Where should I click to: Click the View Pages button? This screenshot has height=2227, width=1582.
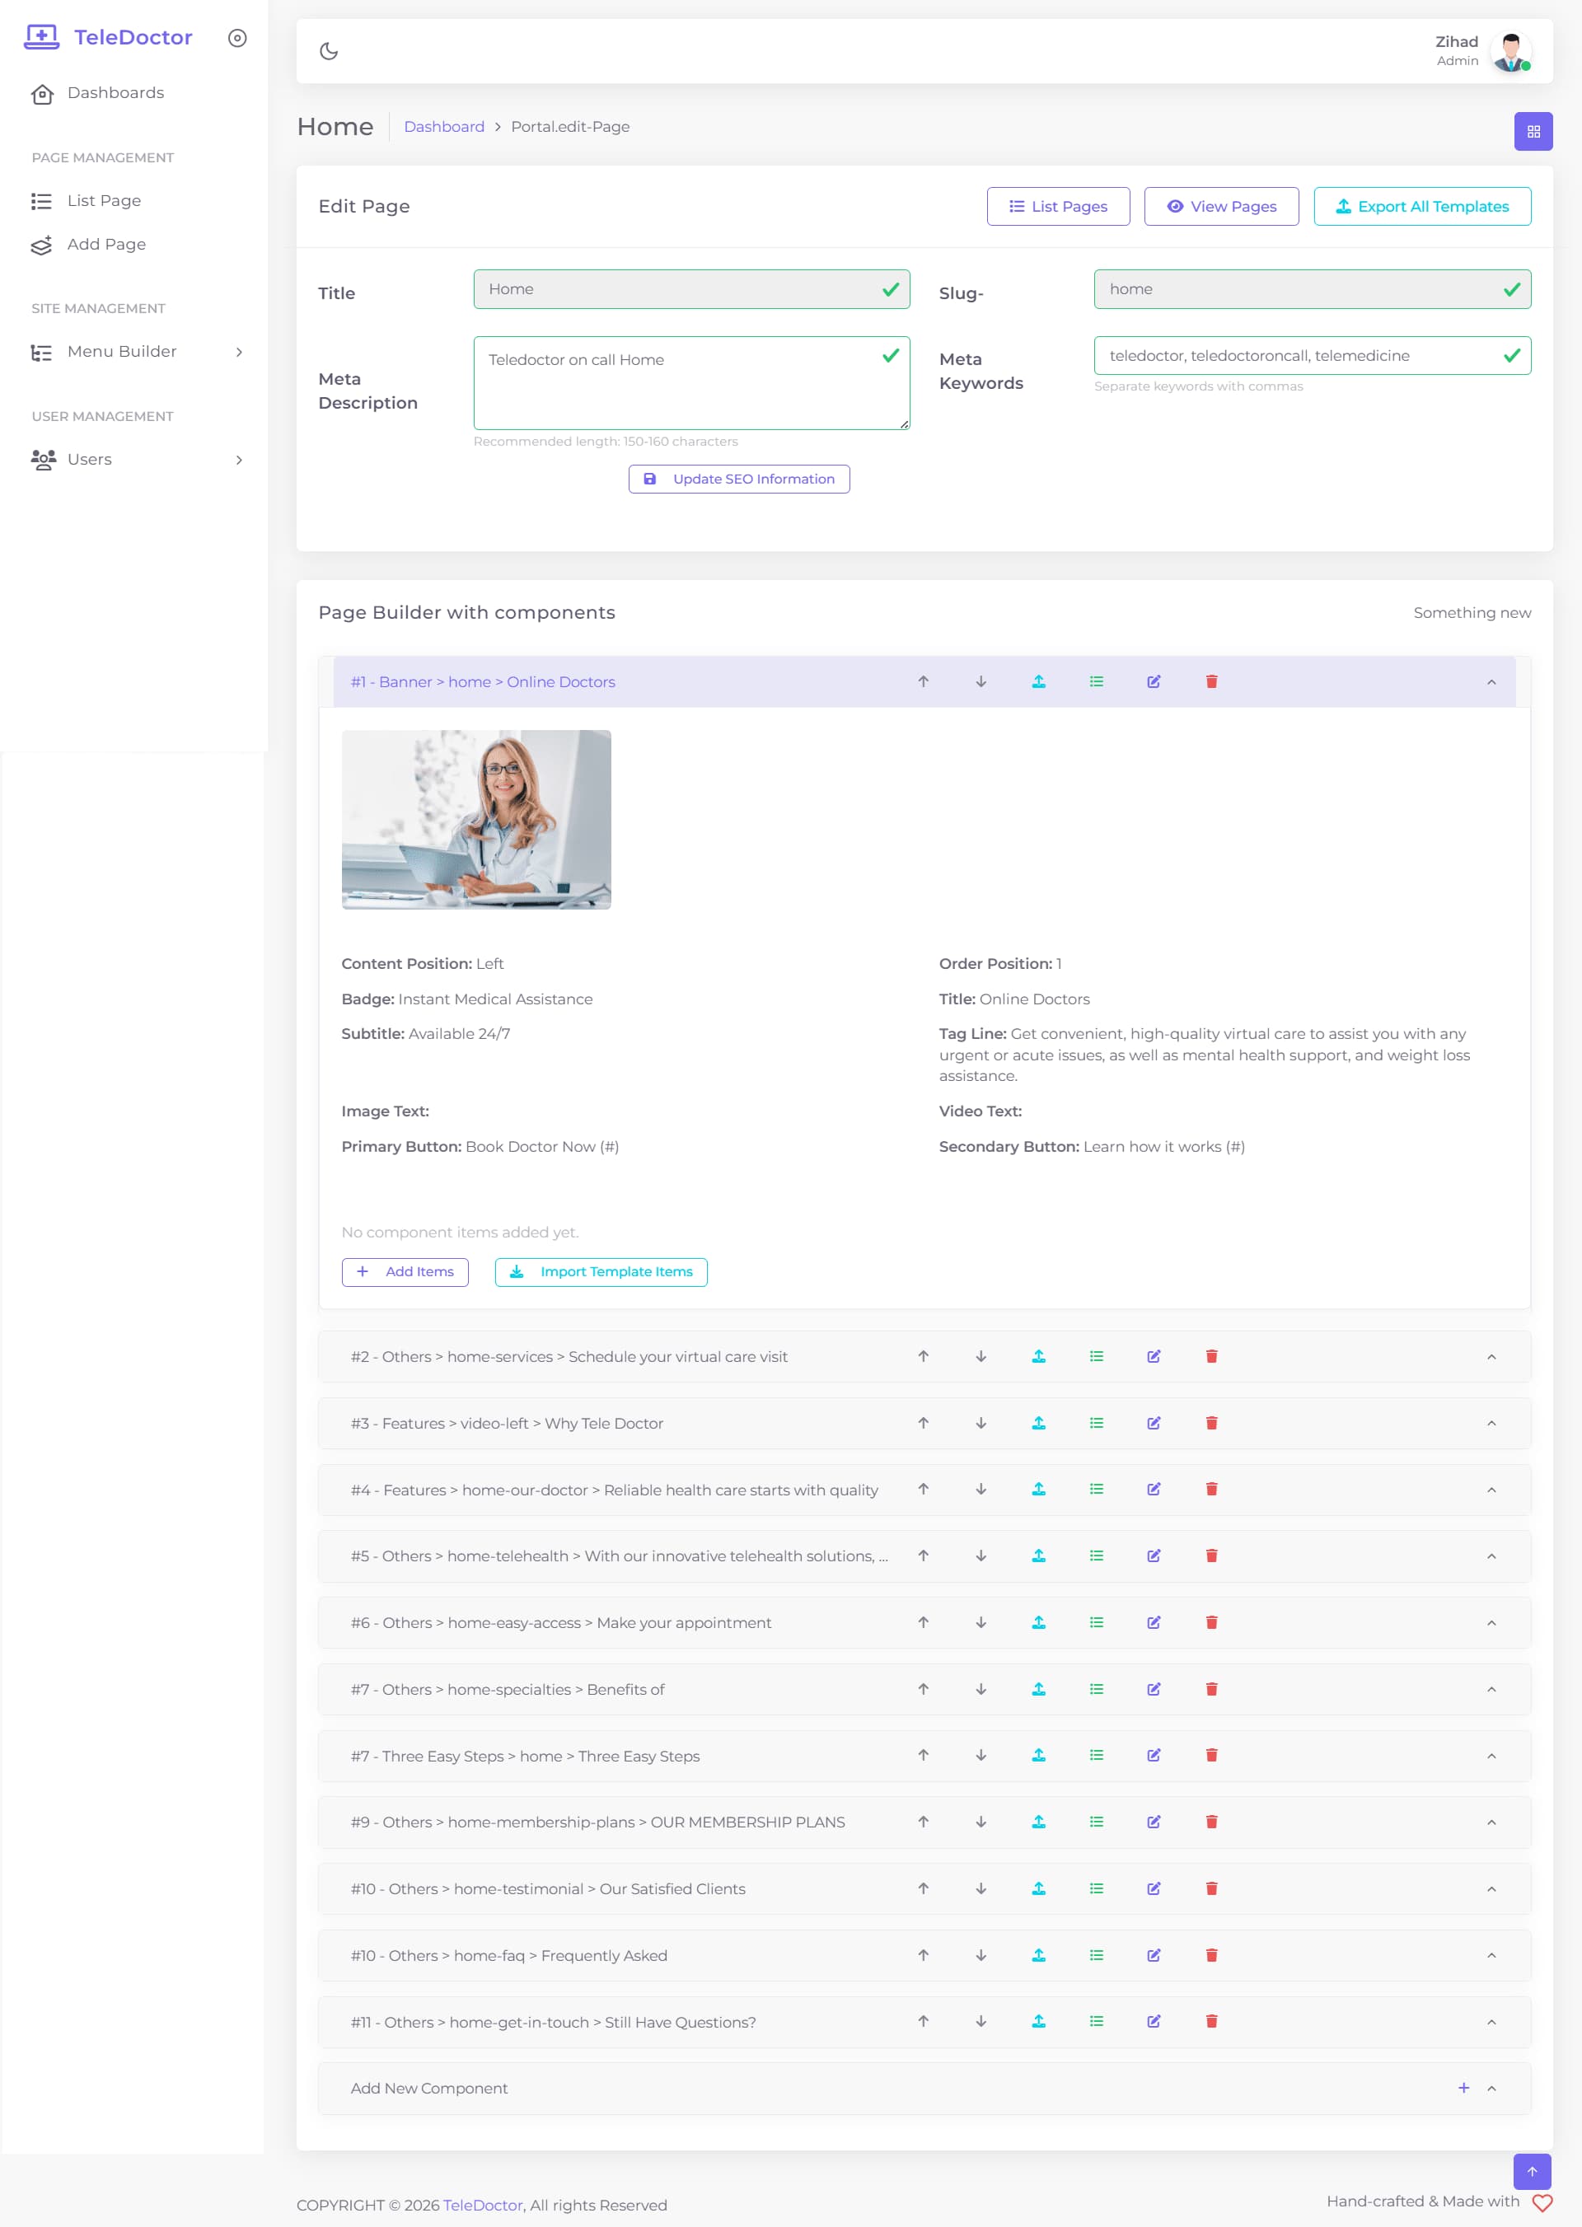(1220, 207)
